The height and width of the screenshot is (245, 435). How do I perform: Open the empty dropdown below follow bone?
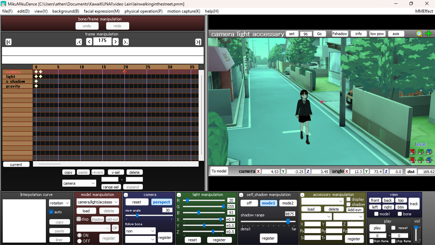coord(140,240)
